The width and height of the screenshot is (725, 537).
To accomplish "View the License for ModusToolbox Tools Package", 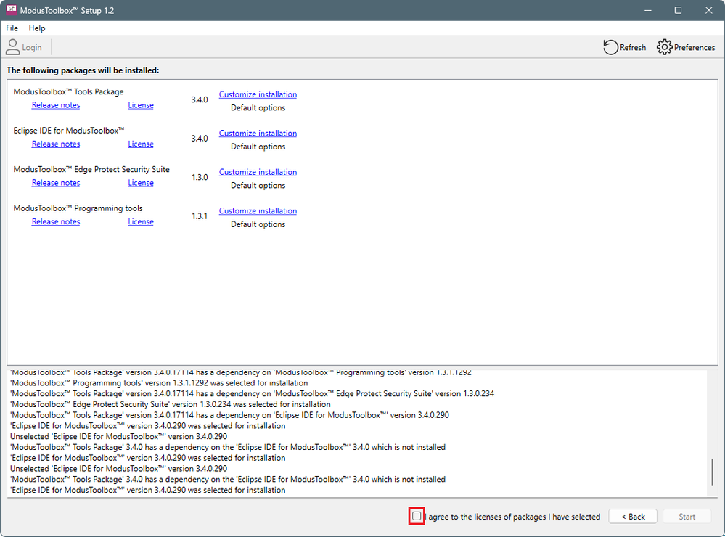I will click(x=140, y=104).
